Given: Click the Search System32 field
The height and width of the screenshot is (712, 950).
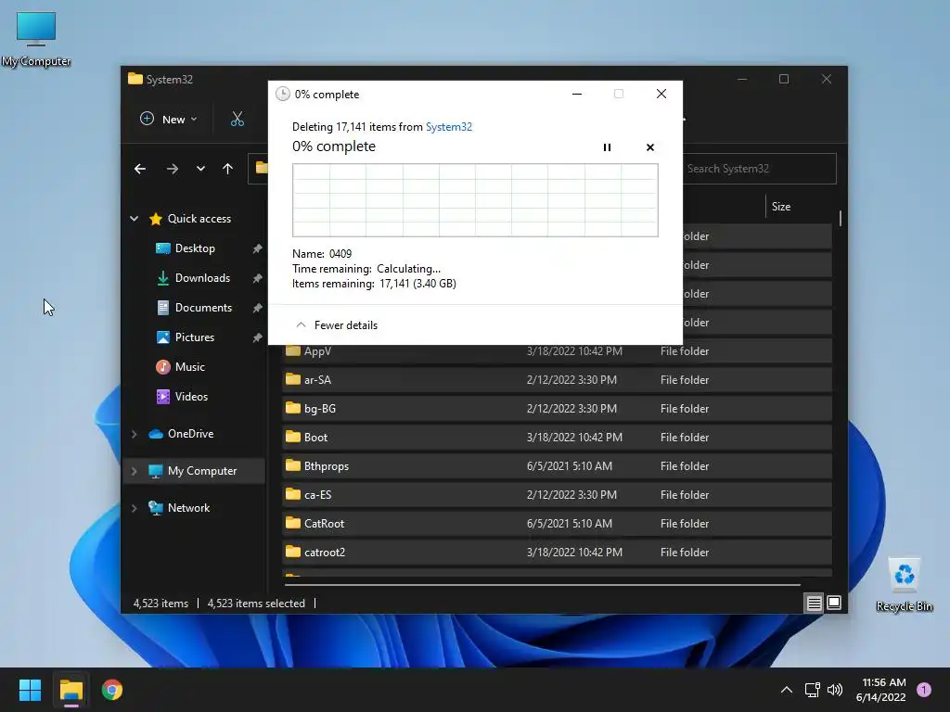Looking at the screenshot, I should [x=760, y=169].
